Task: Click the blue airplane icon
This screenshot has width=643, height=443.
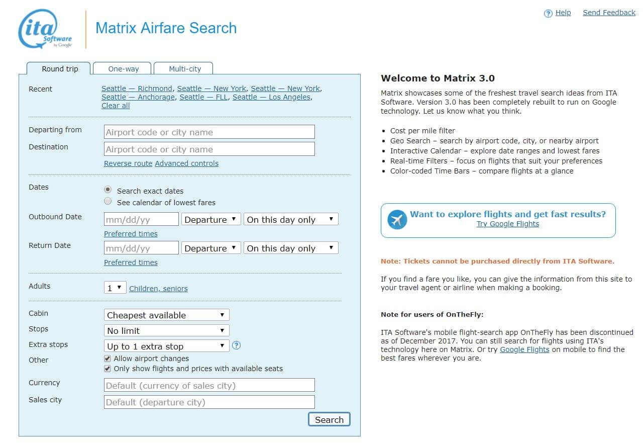Action: point(397,220)
